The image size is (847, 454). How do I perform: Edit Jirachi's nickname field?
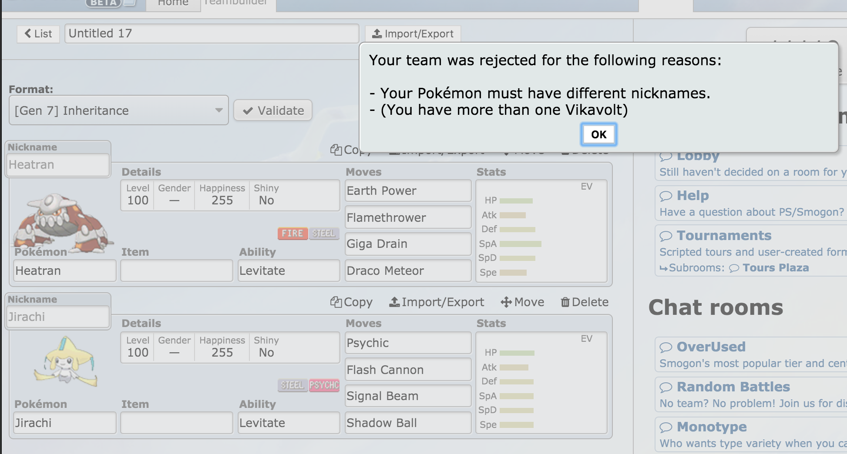coord(58,317)
